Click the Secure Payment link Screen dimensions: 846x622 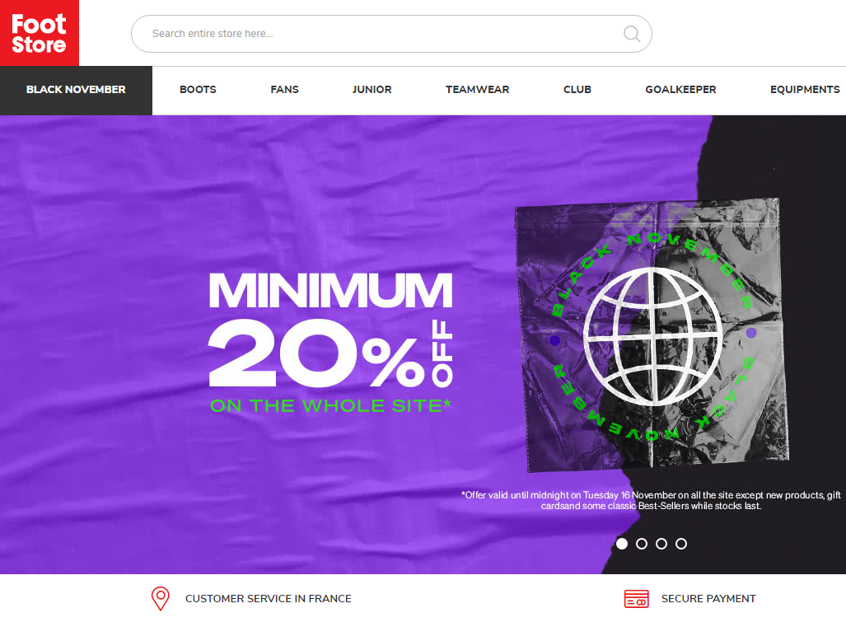(x=708, y=599)
